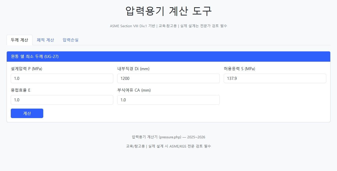Click the 설계압력 P (MPa) label
This screenshot has height=171, width=337.
click(x=26, y=69)
